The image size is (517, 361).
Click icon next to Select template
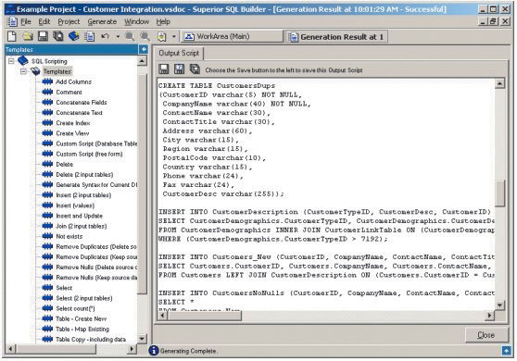(47, 288)
